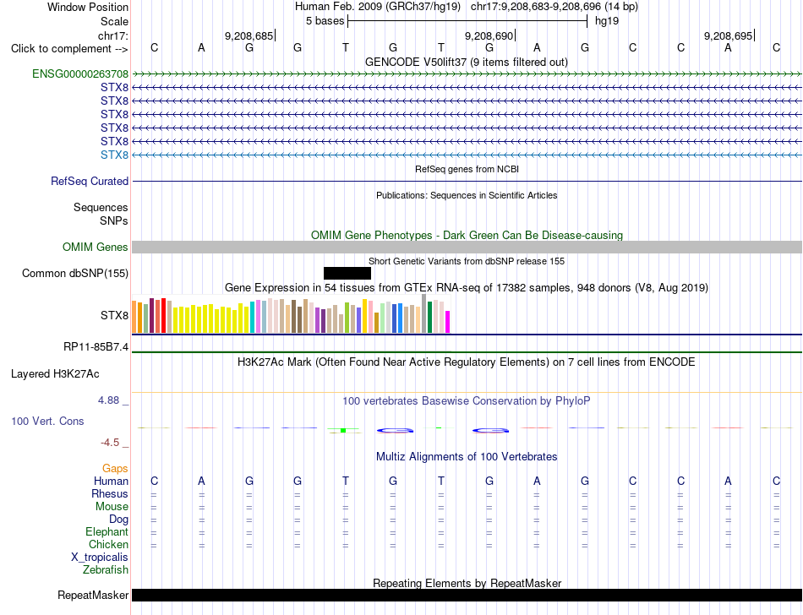Screen dimensions: 803x615
Task: Click the GENCODE V50lift37 track title
Action: pyautogui.click(x=467, y=62)
